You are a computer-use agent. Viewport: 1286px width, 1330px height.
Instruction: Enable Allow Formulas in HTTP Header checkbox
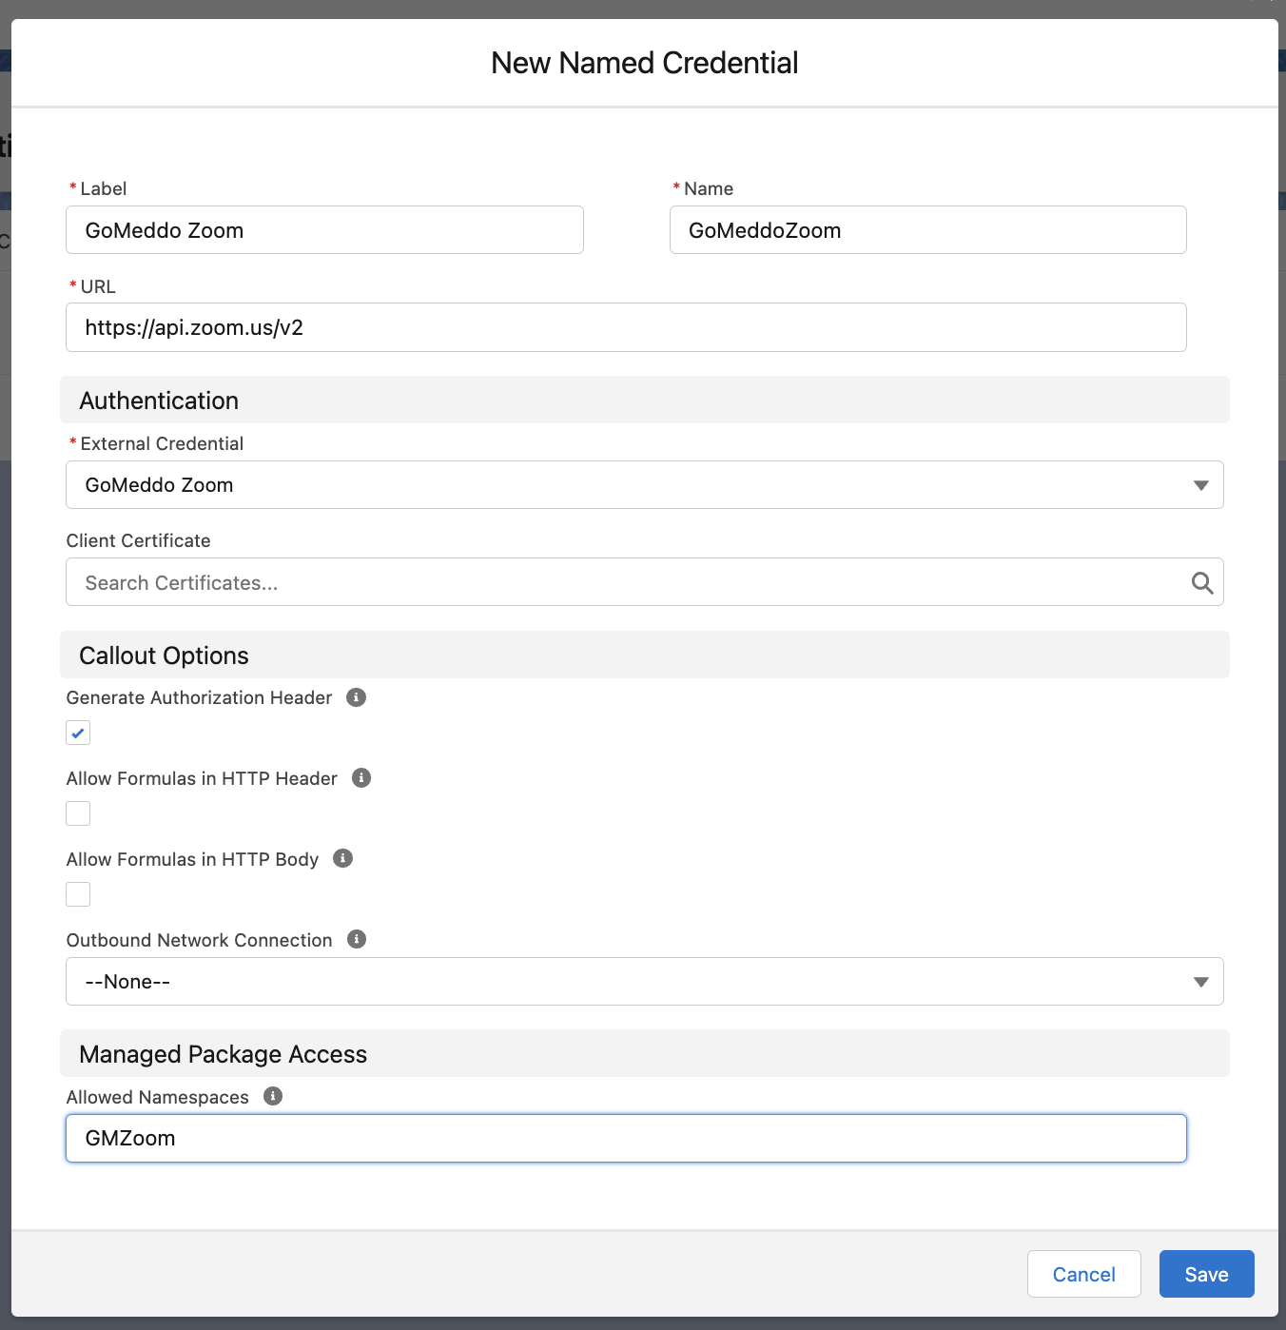click(x=78, y=813)
